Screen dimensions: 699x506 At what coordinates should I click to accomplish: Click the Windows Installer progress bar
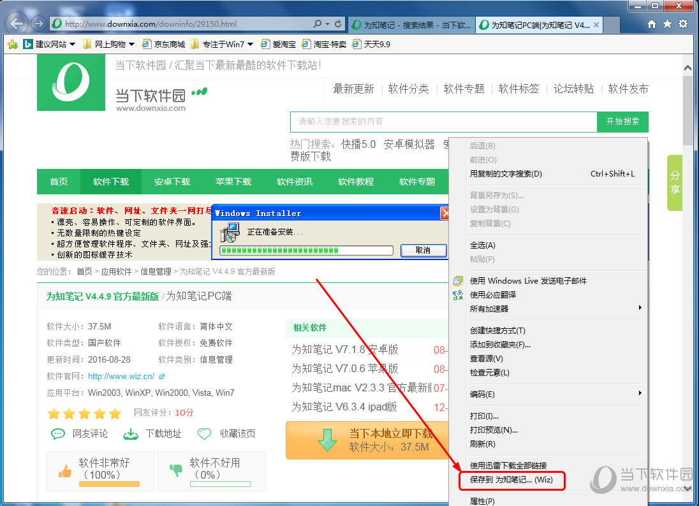click(306, 251)
